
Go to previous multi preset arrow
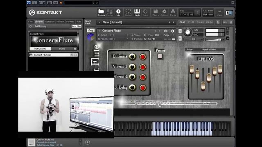pos(169,22)
